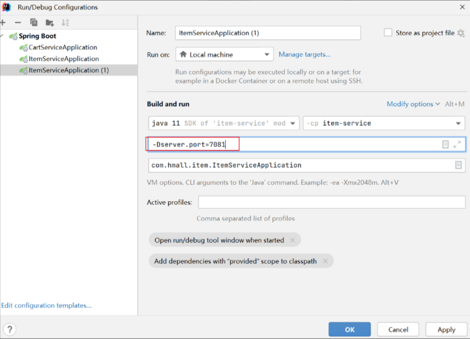Open Edit configuration templates link
This screenshot has width=470, height=339.
[46, 305]
